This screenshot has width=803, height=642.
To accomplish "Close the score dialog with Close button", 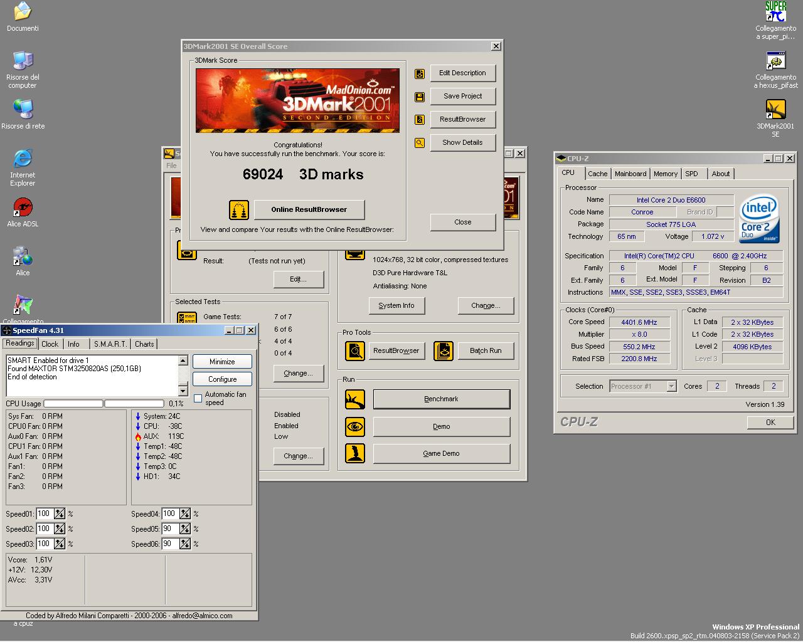I will pyautogui.click(x=462, y=223).
